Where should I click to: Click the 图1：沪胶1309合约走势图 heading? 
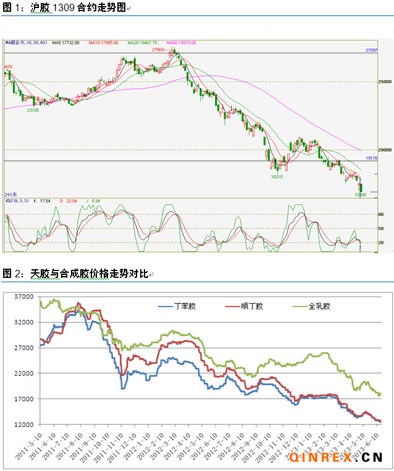(x=68, y=7)
